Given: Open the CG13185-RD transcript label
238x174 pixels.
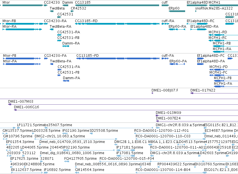Looking at the screenshot, I should click(86, 21).
